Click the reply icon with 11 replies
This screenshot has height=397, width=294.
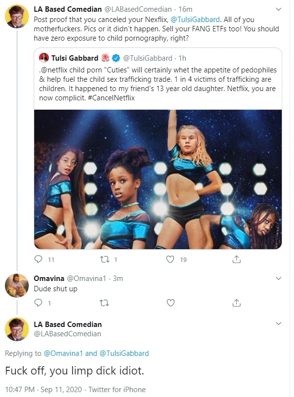coord(38,259)
